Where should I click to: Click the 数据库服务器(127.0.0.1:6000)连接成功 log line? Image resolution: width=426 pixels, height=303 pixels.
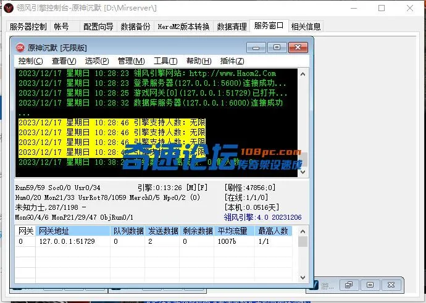coord(151,102)
